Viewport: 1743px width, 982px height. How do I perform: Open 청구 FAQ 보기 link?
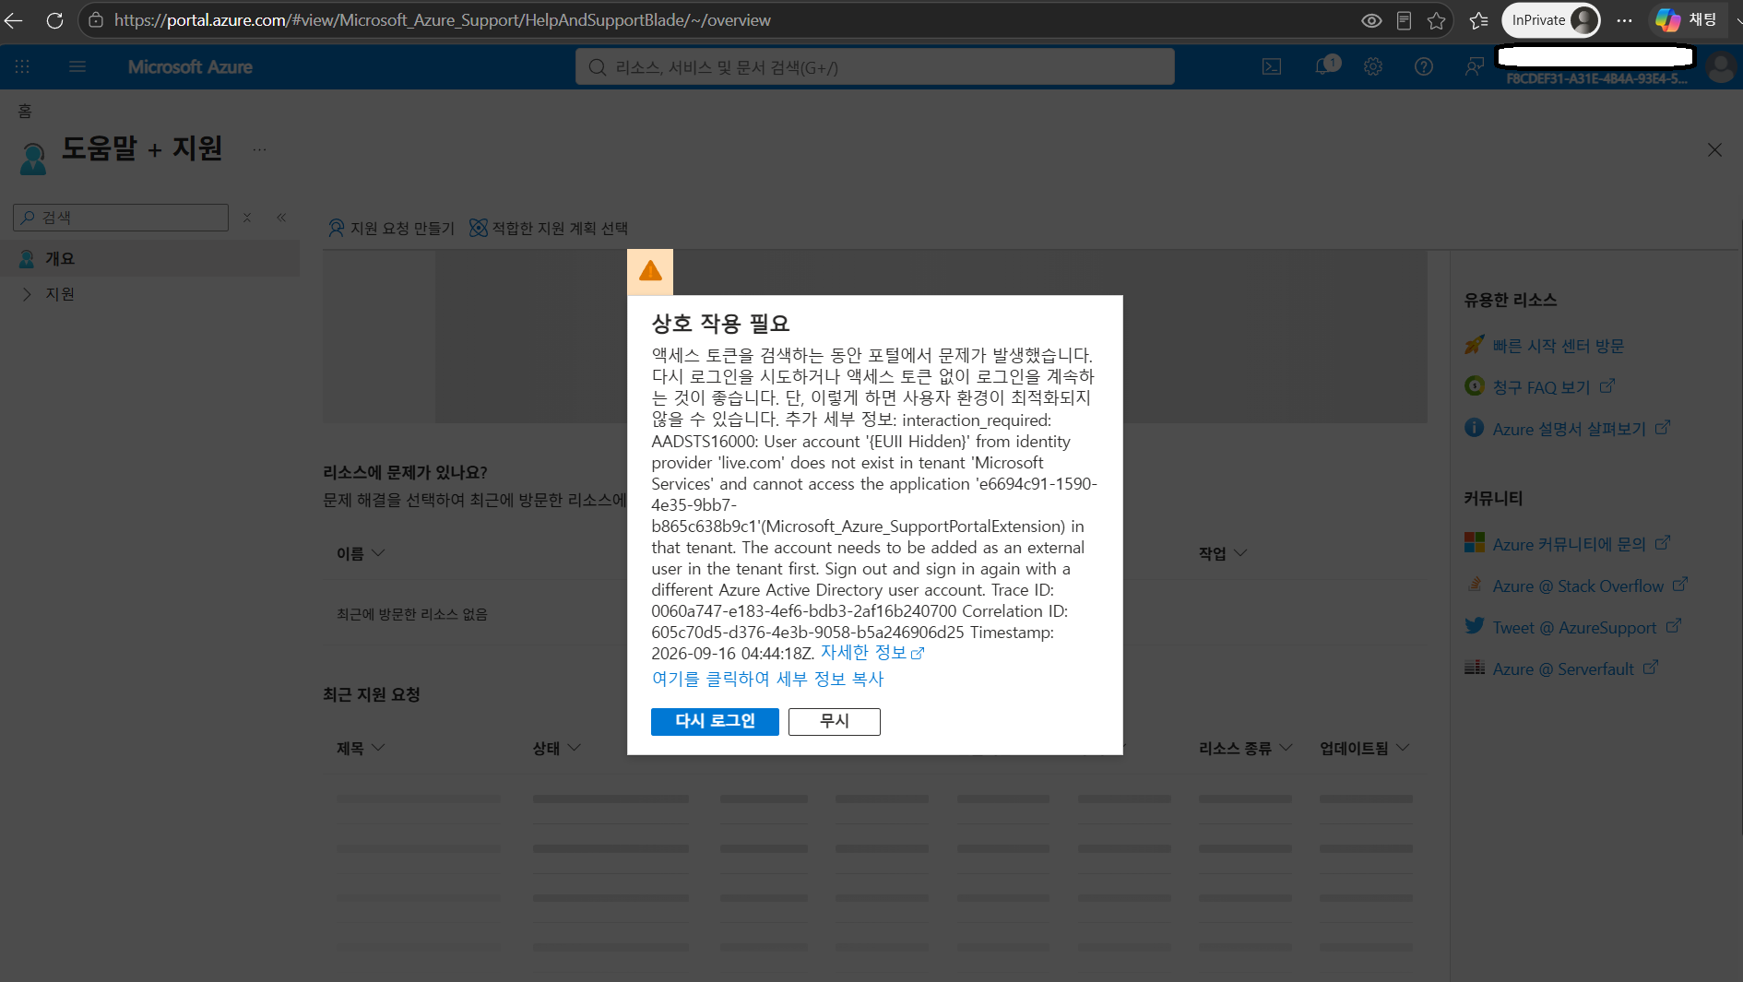coord(1554,387)
